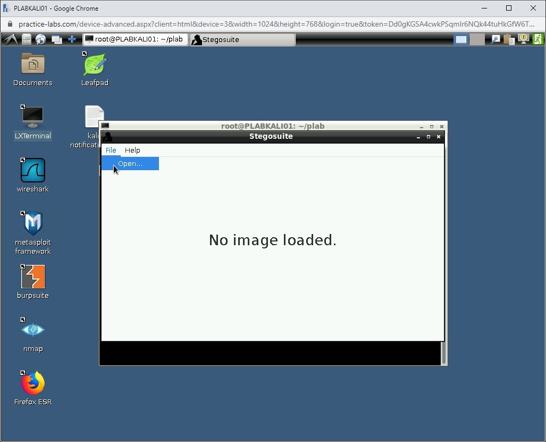Choose Open... from the File menu
546x442 pixels.
coord(130,164)
